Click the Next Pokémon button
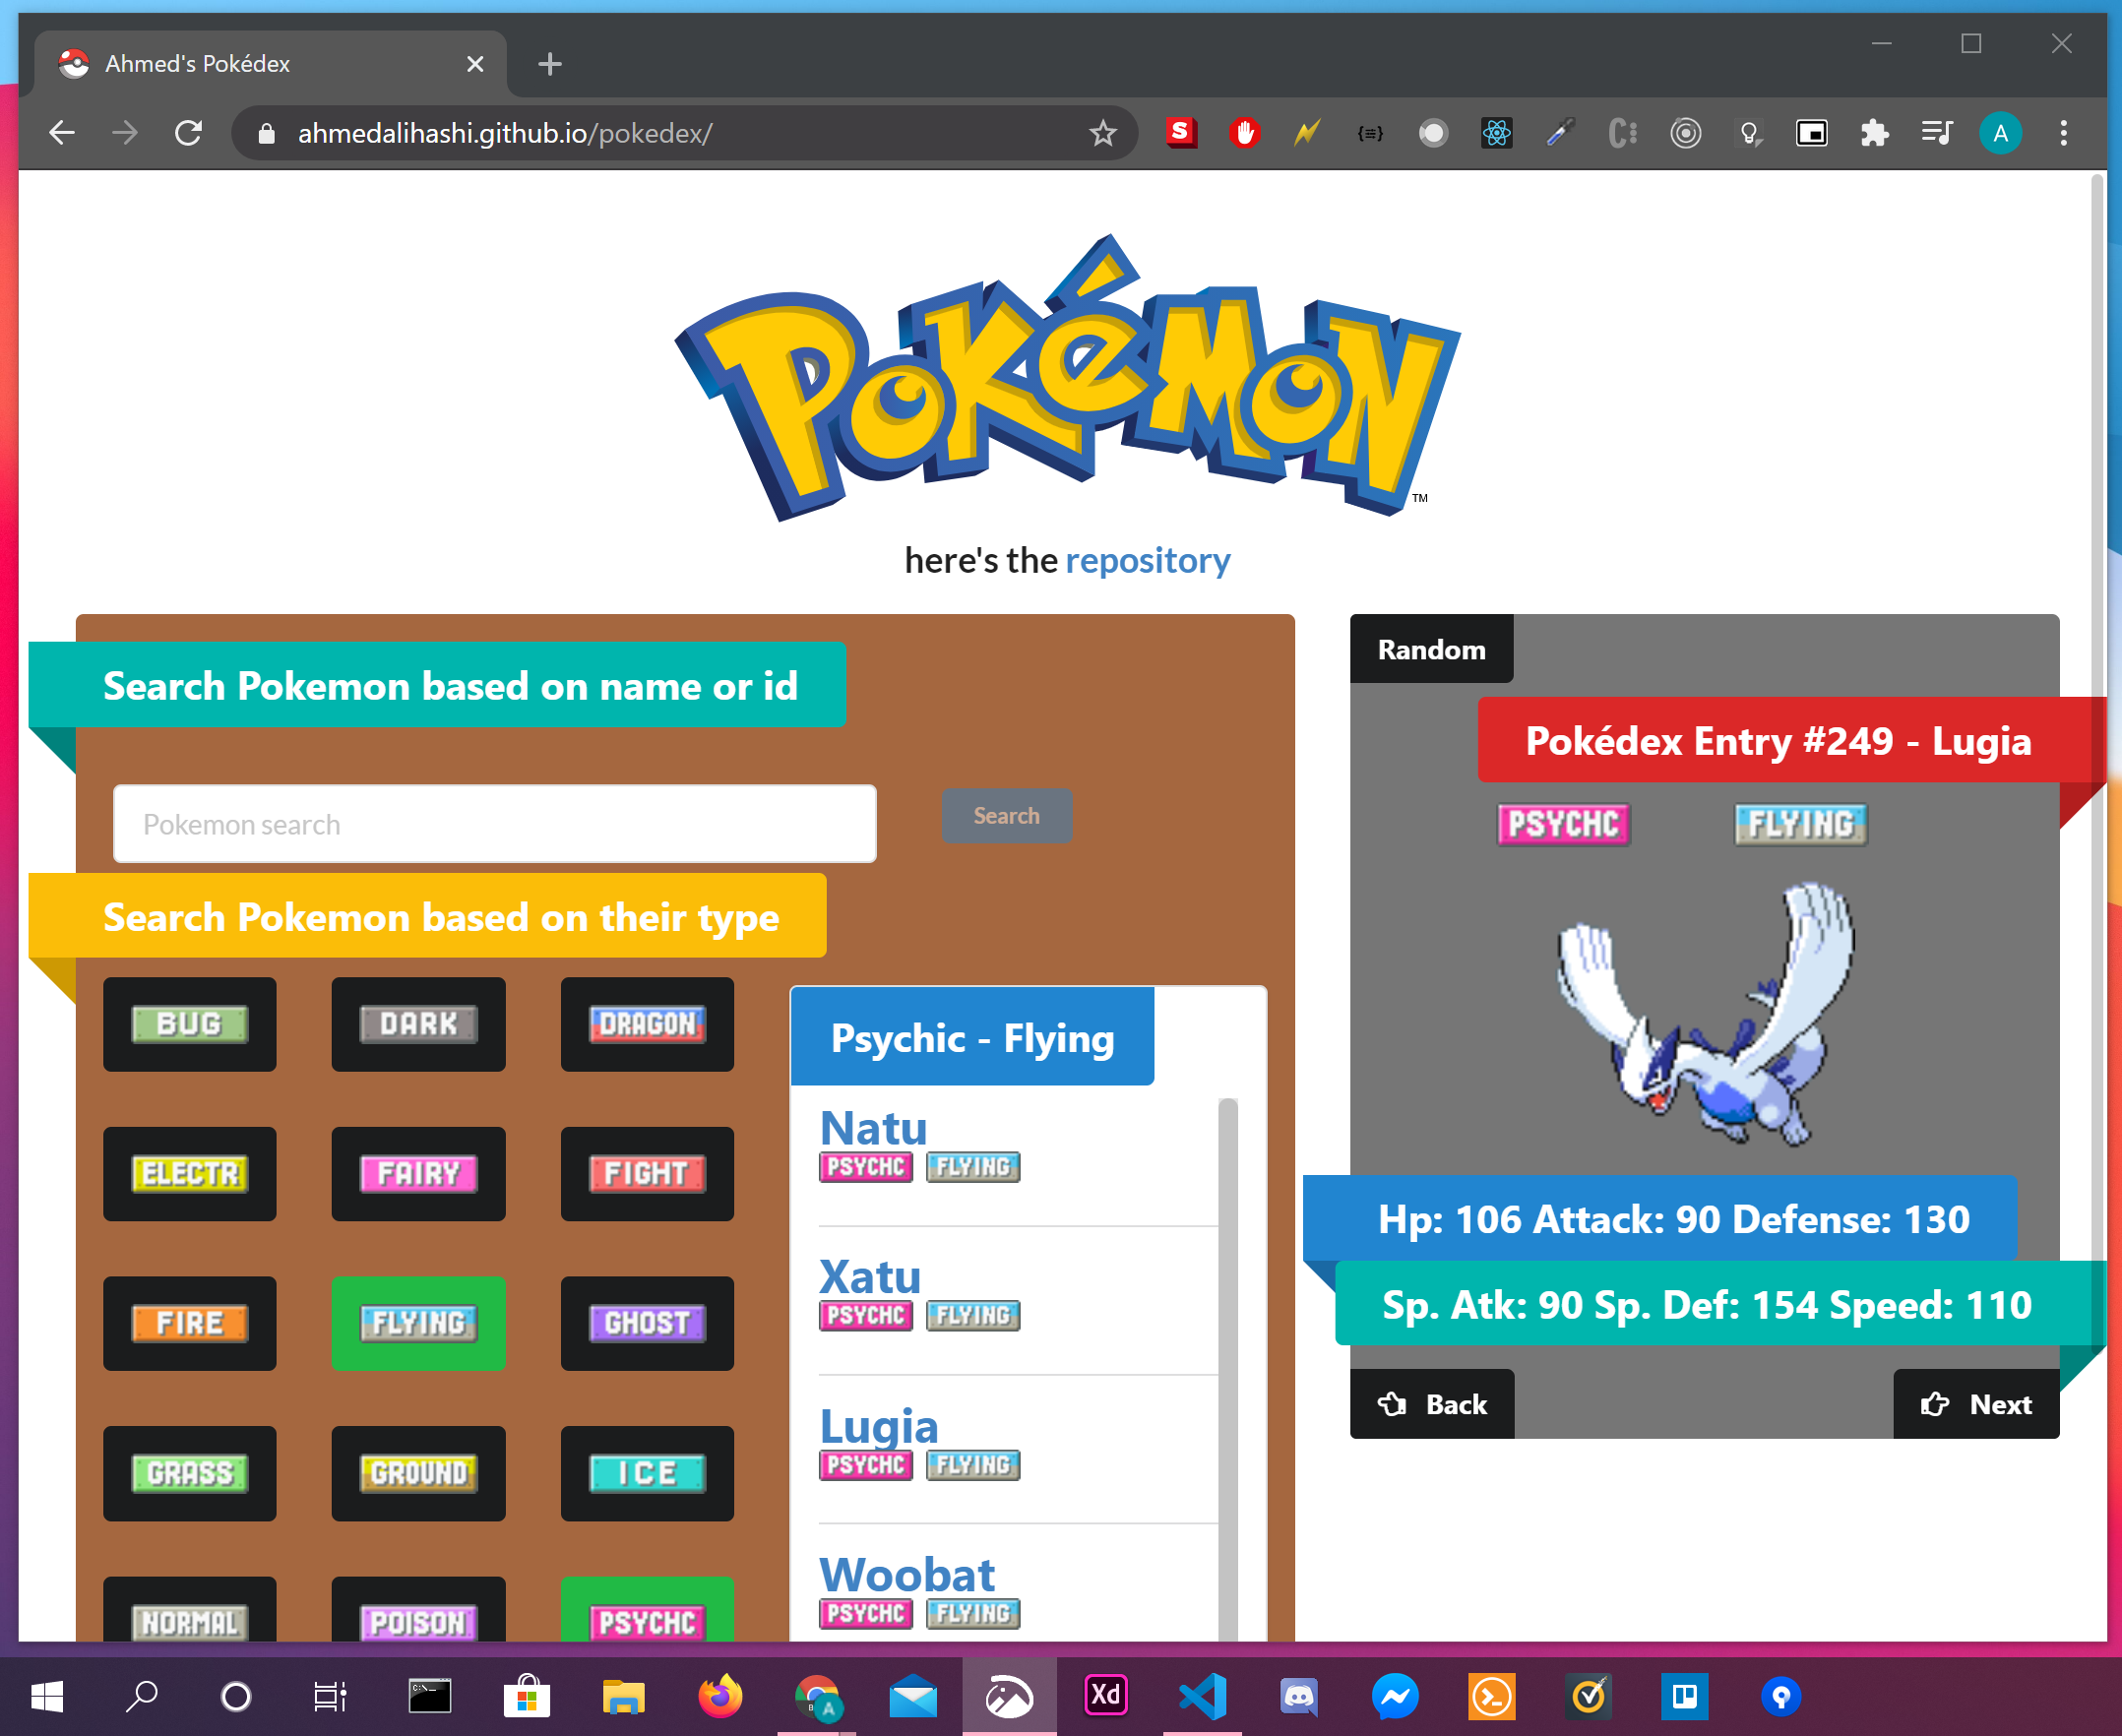This screenshot has height=1736, width=2122. pos(1975,1404)
